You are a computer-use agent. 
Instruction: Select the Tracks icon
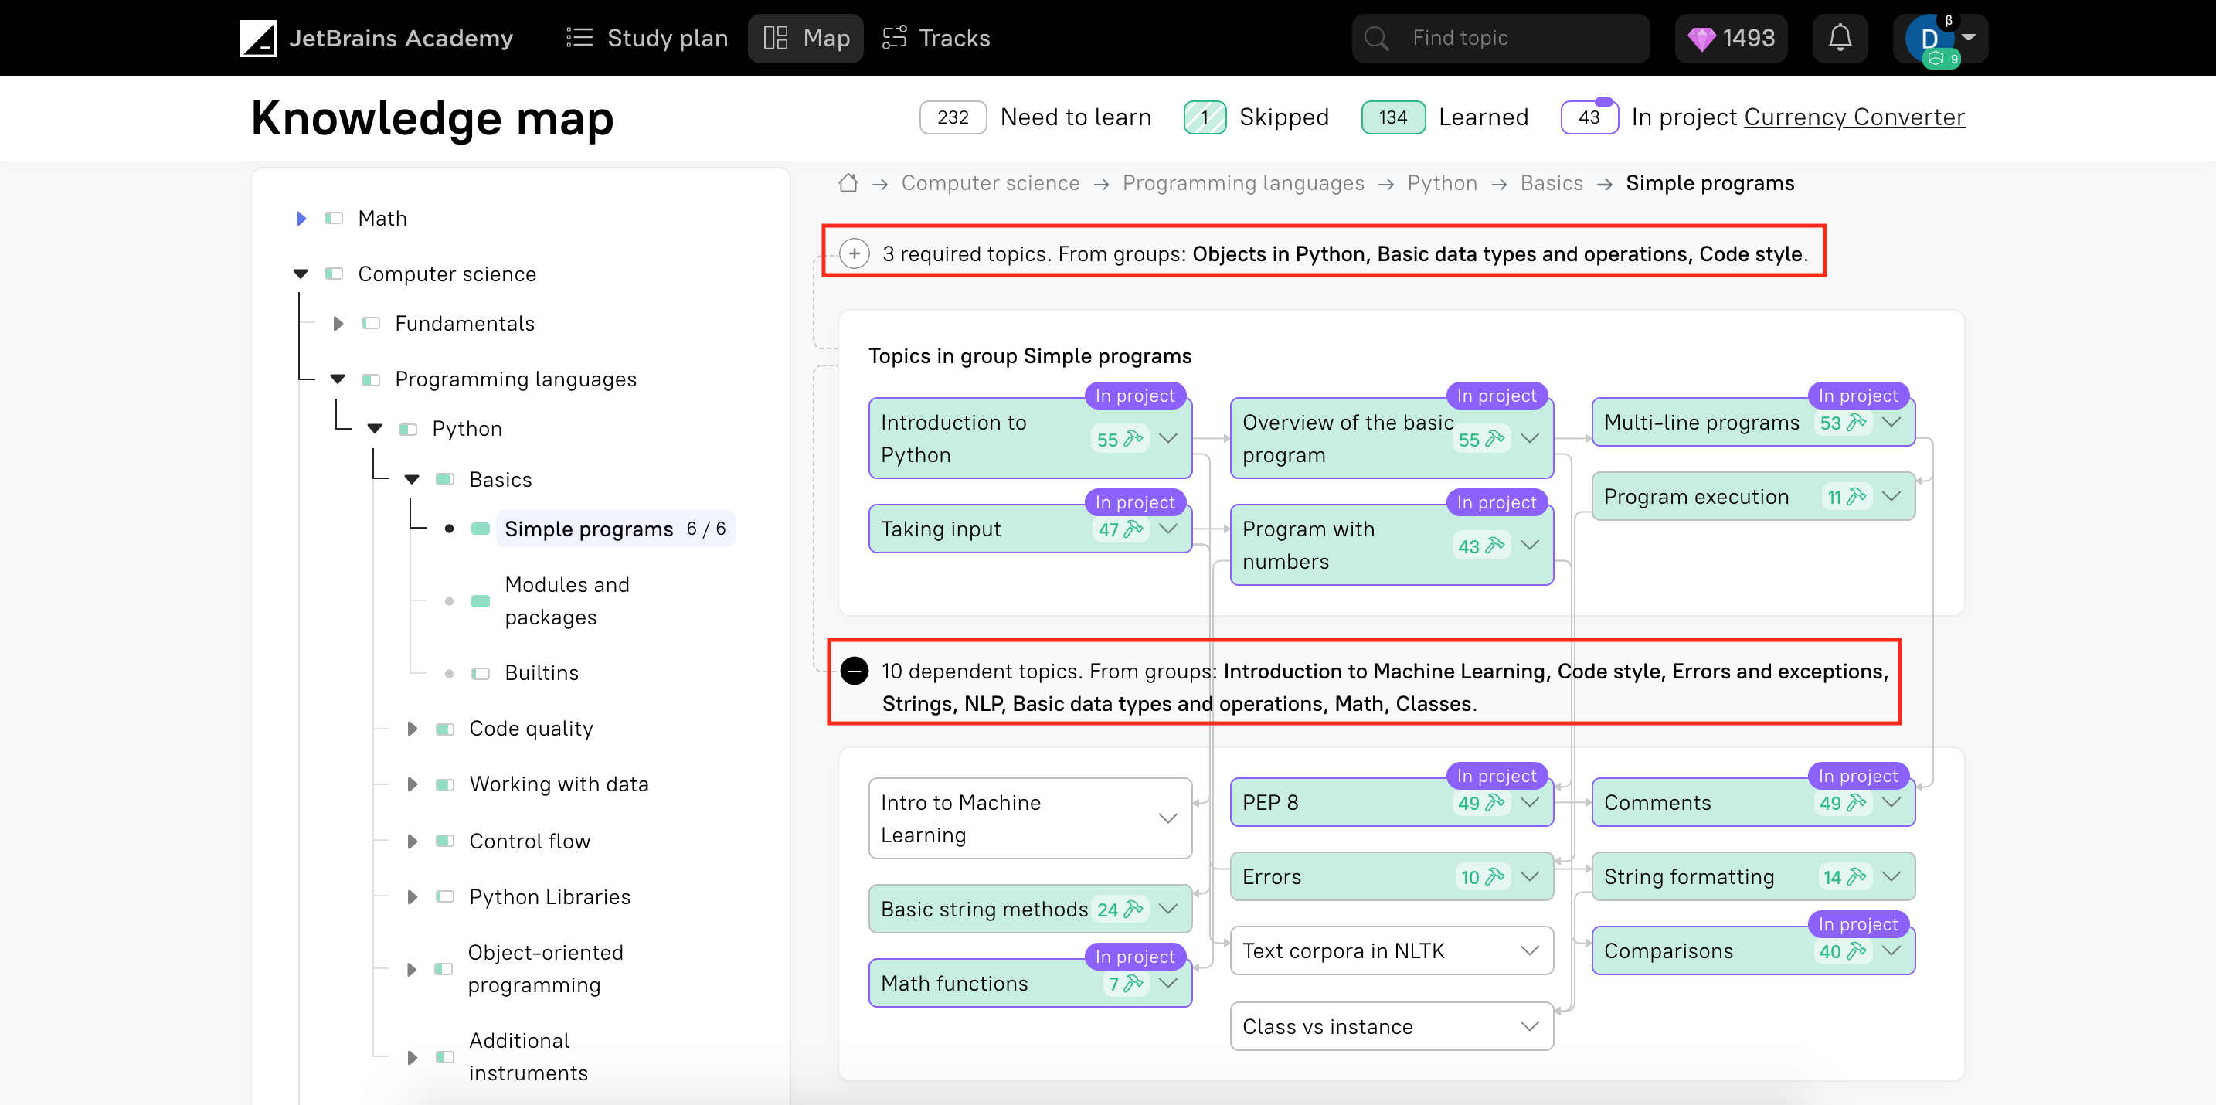point(893,38)
